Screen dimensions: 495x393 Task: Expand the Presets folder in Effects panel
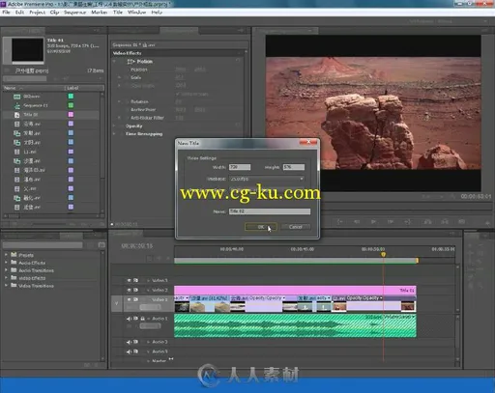6,255
